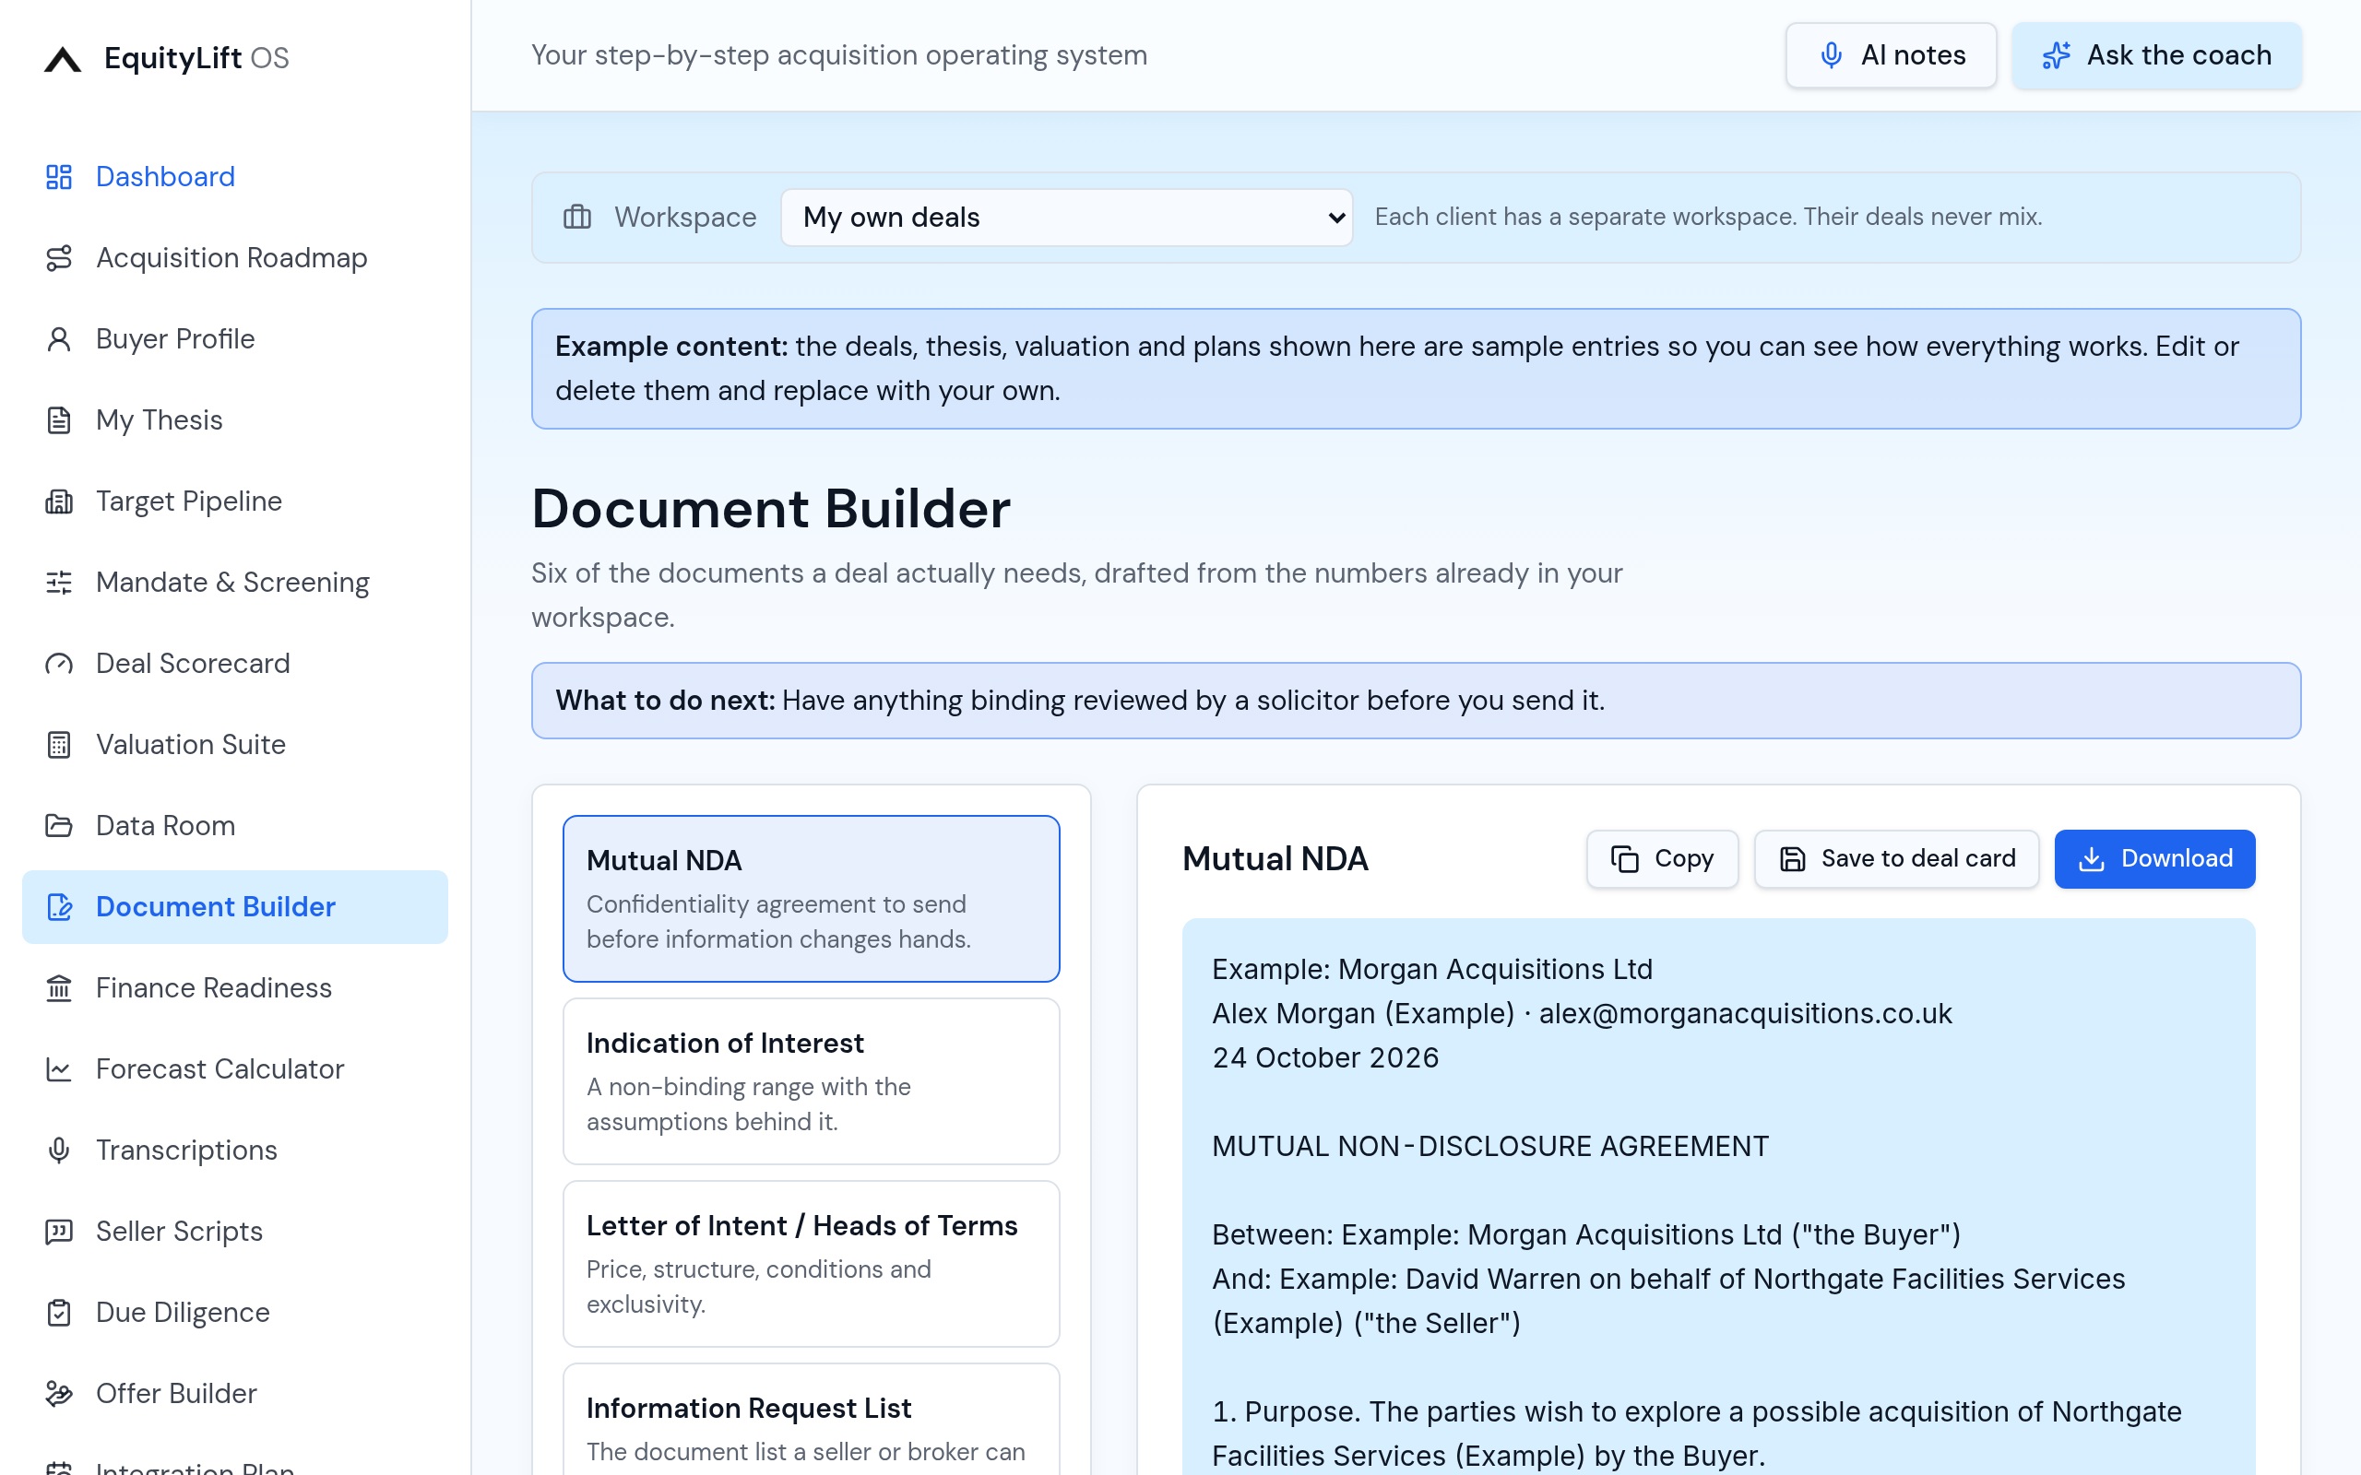Image resolution: width=2361 pixels, height=1475 pixels.
Task: Select the Indication of Interest card
Action: click(x=811, y=1080)
